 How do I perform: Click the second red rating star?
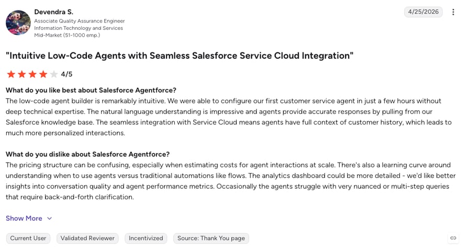pyautogui.click(x=22, y=74)
